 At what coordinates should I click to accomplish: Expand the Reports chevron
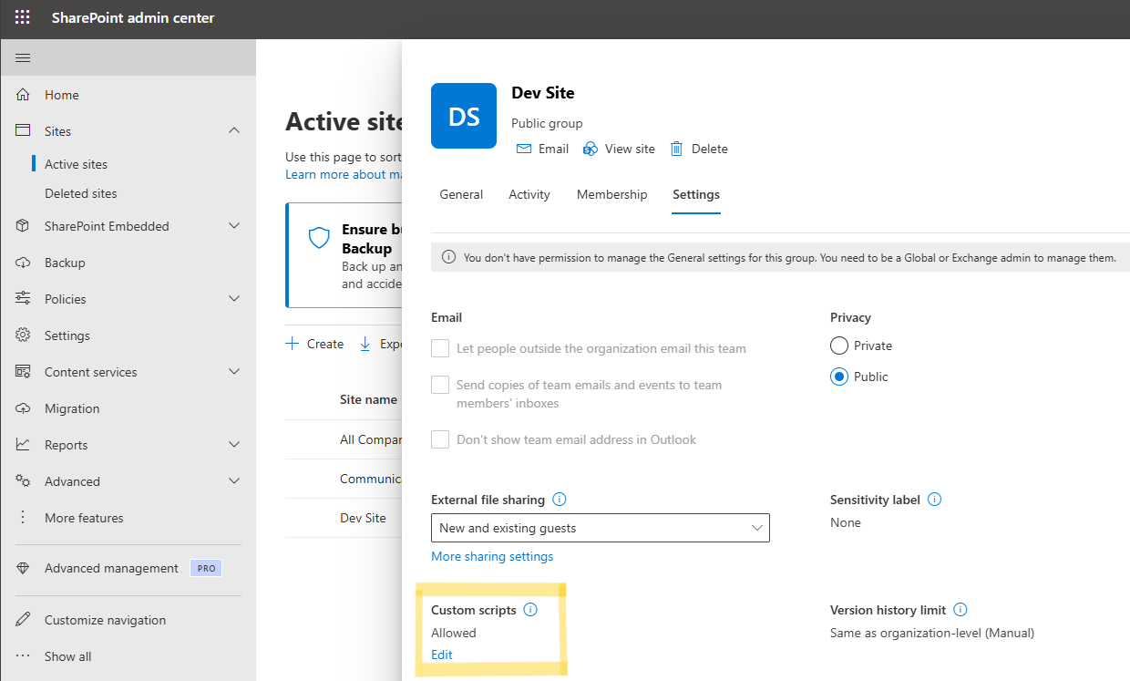[234, 445]
